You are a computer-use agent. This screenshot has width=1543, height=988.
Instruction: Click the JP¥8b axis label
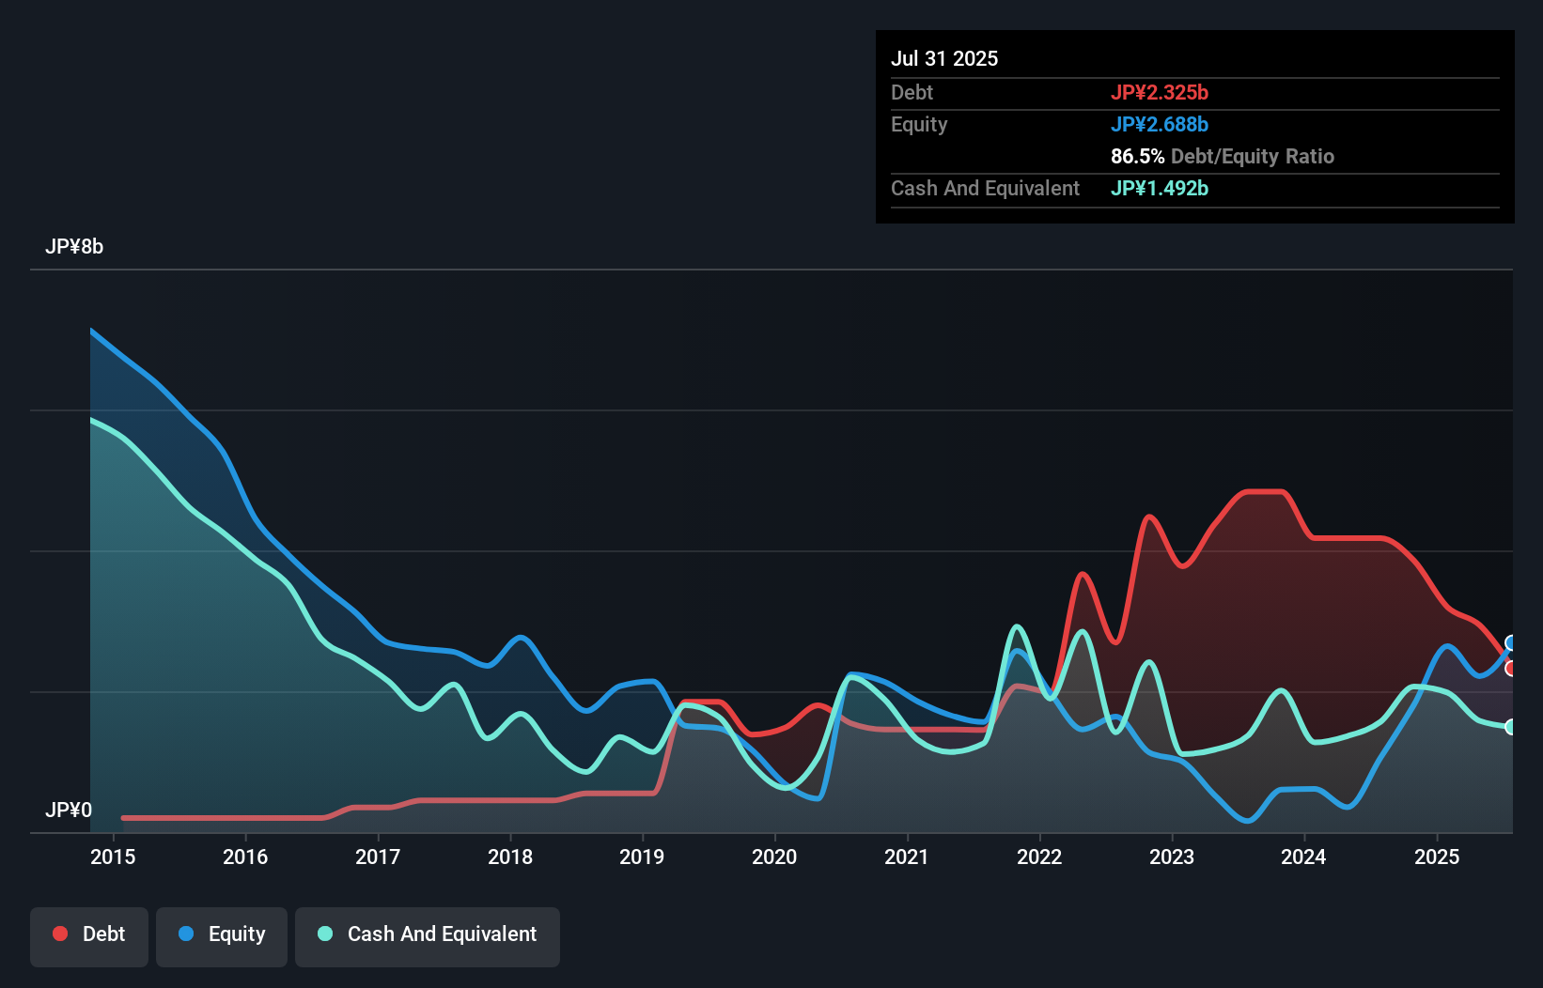(x=75, y=247)
